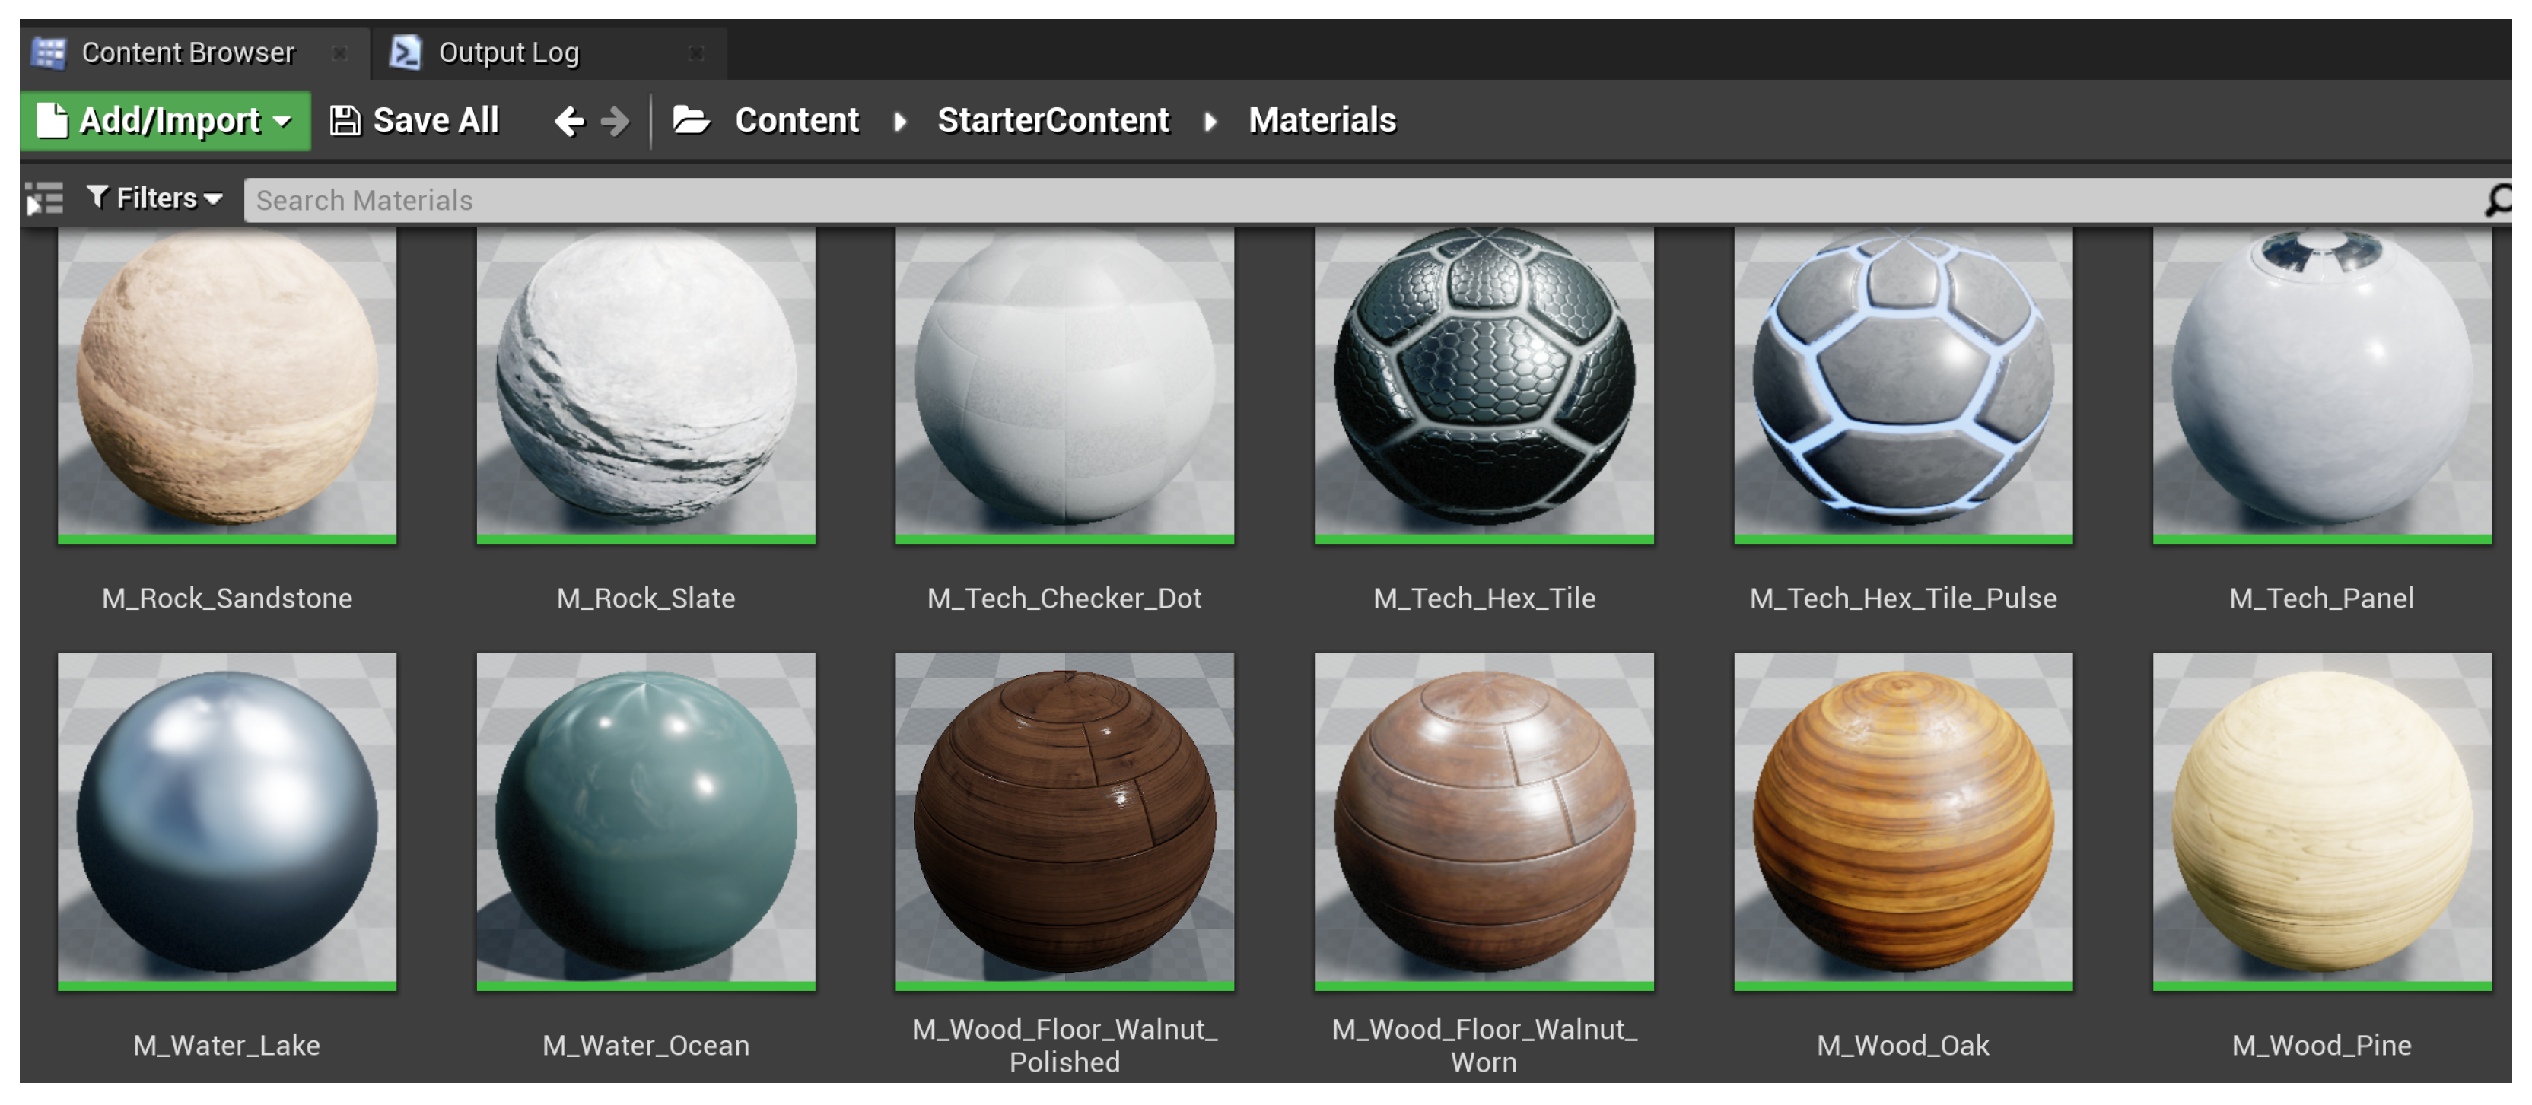Expand the arrow after StarterContent breadcrumb
Screen dimensions: 2532x1105
tap(1210, 121)
